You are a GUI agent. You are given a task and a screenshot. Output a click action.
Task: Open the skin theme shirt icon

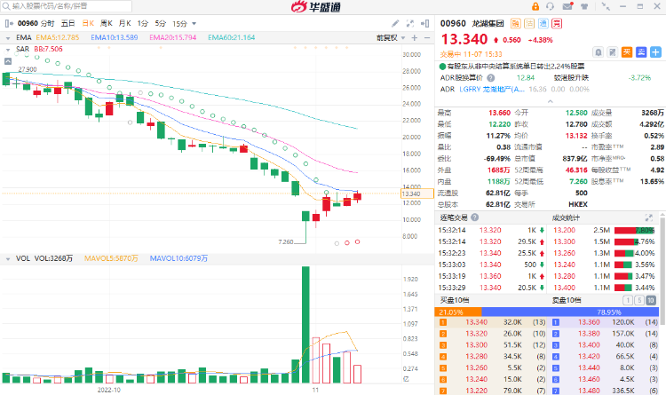(x=584, y=6)
